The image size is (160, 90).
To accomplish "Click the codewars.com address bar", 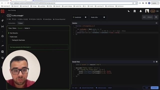I will (71, 3).
